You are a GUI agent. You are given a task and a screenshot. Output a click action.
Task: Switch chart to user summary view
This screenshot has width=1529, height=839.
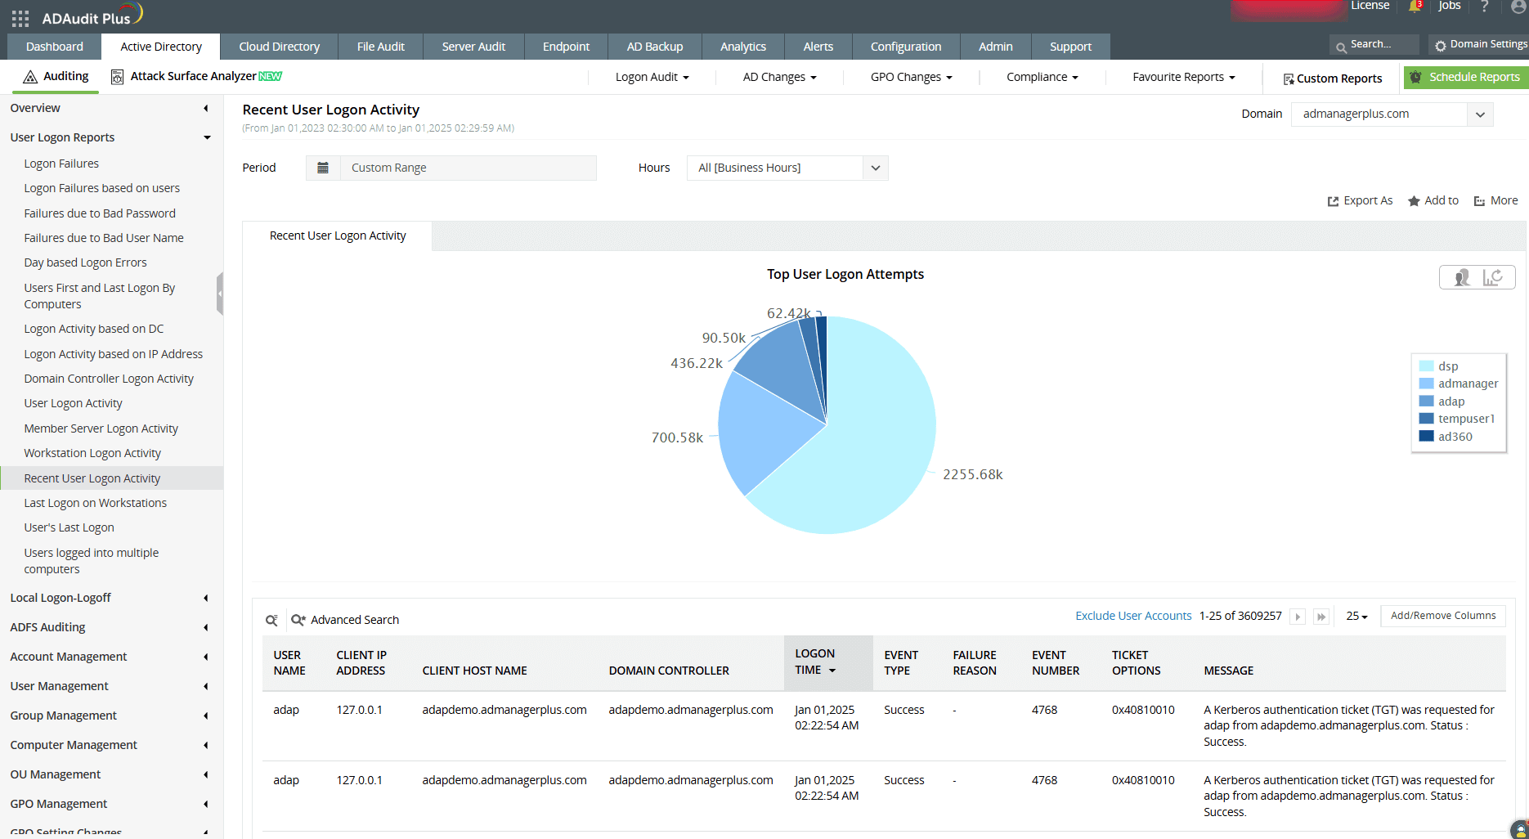pos(1462,277)
